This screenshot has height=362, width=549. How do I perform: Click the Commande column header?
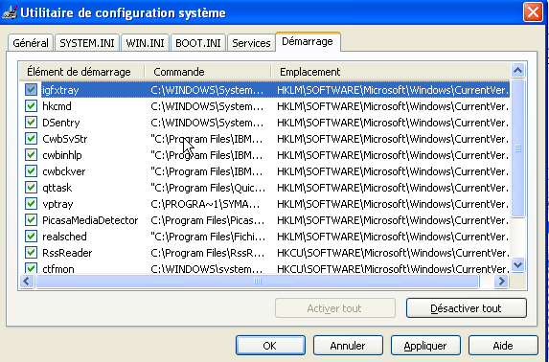pos(208,72)
